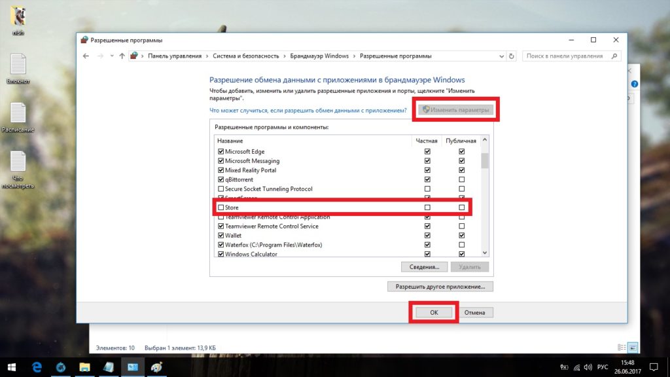This screenshot has width=670, height=377.
Task: Open the Wi-Fi network tray icon
Action: [x=577, y=367]
